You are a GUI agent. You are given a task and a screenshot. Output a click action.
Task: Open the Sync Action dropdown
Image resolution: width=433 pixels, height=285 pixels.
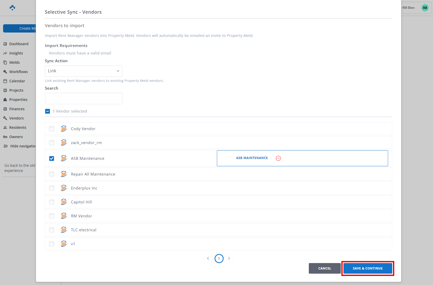83,71
